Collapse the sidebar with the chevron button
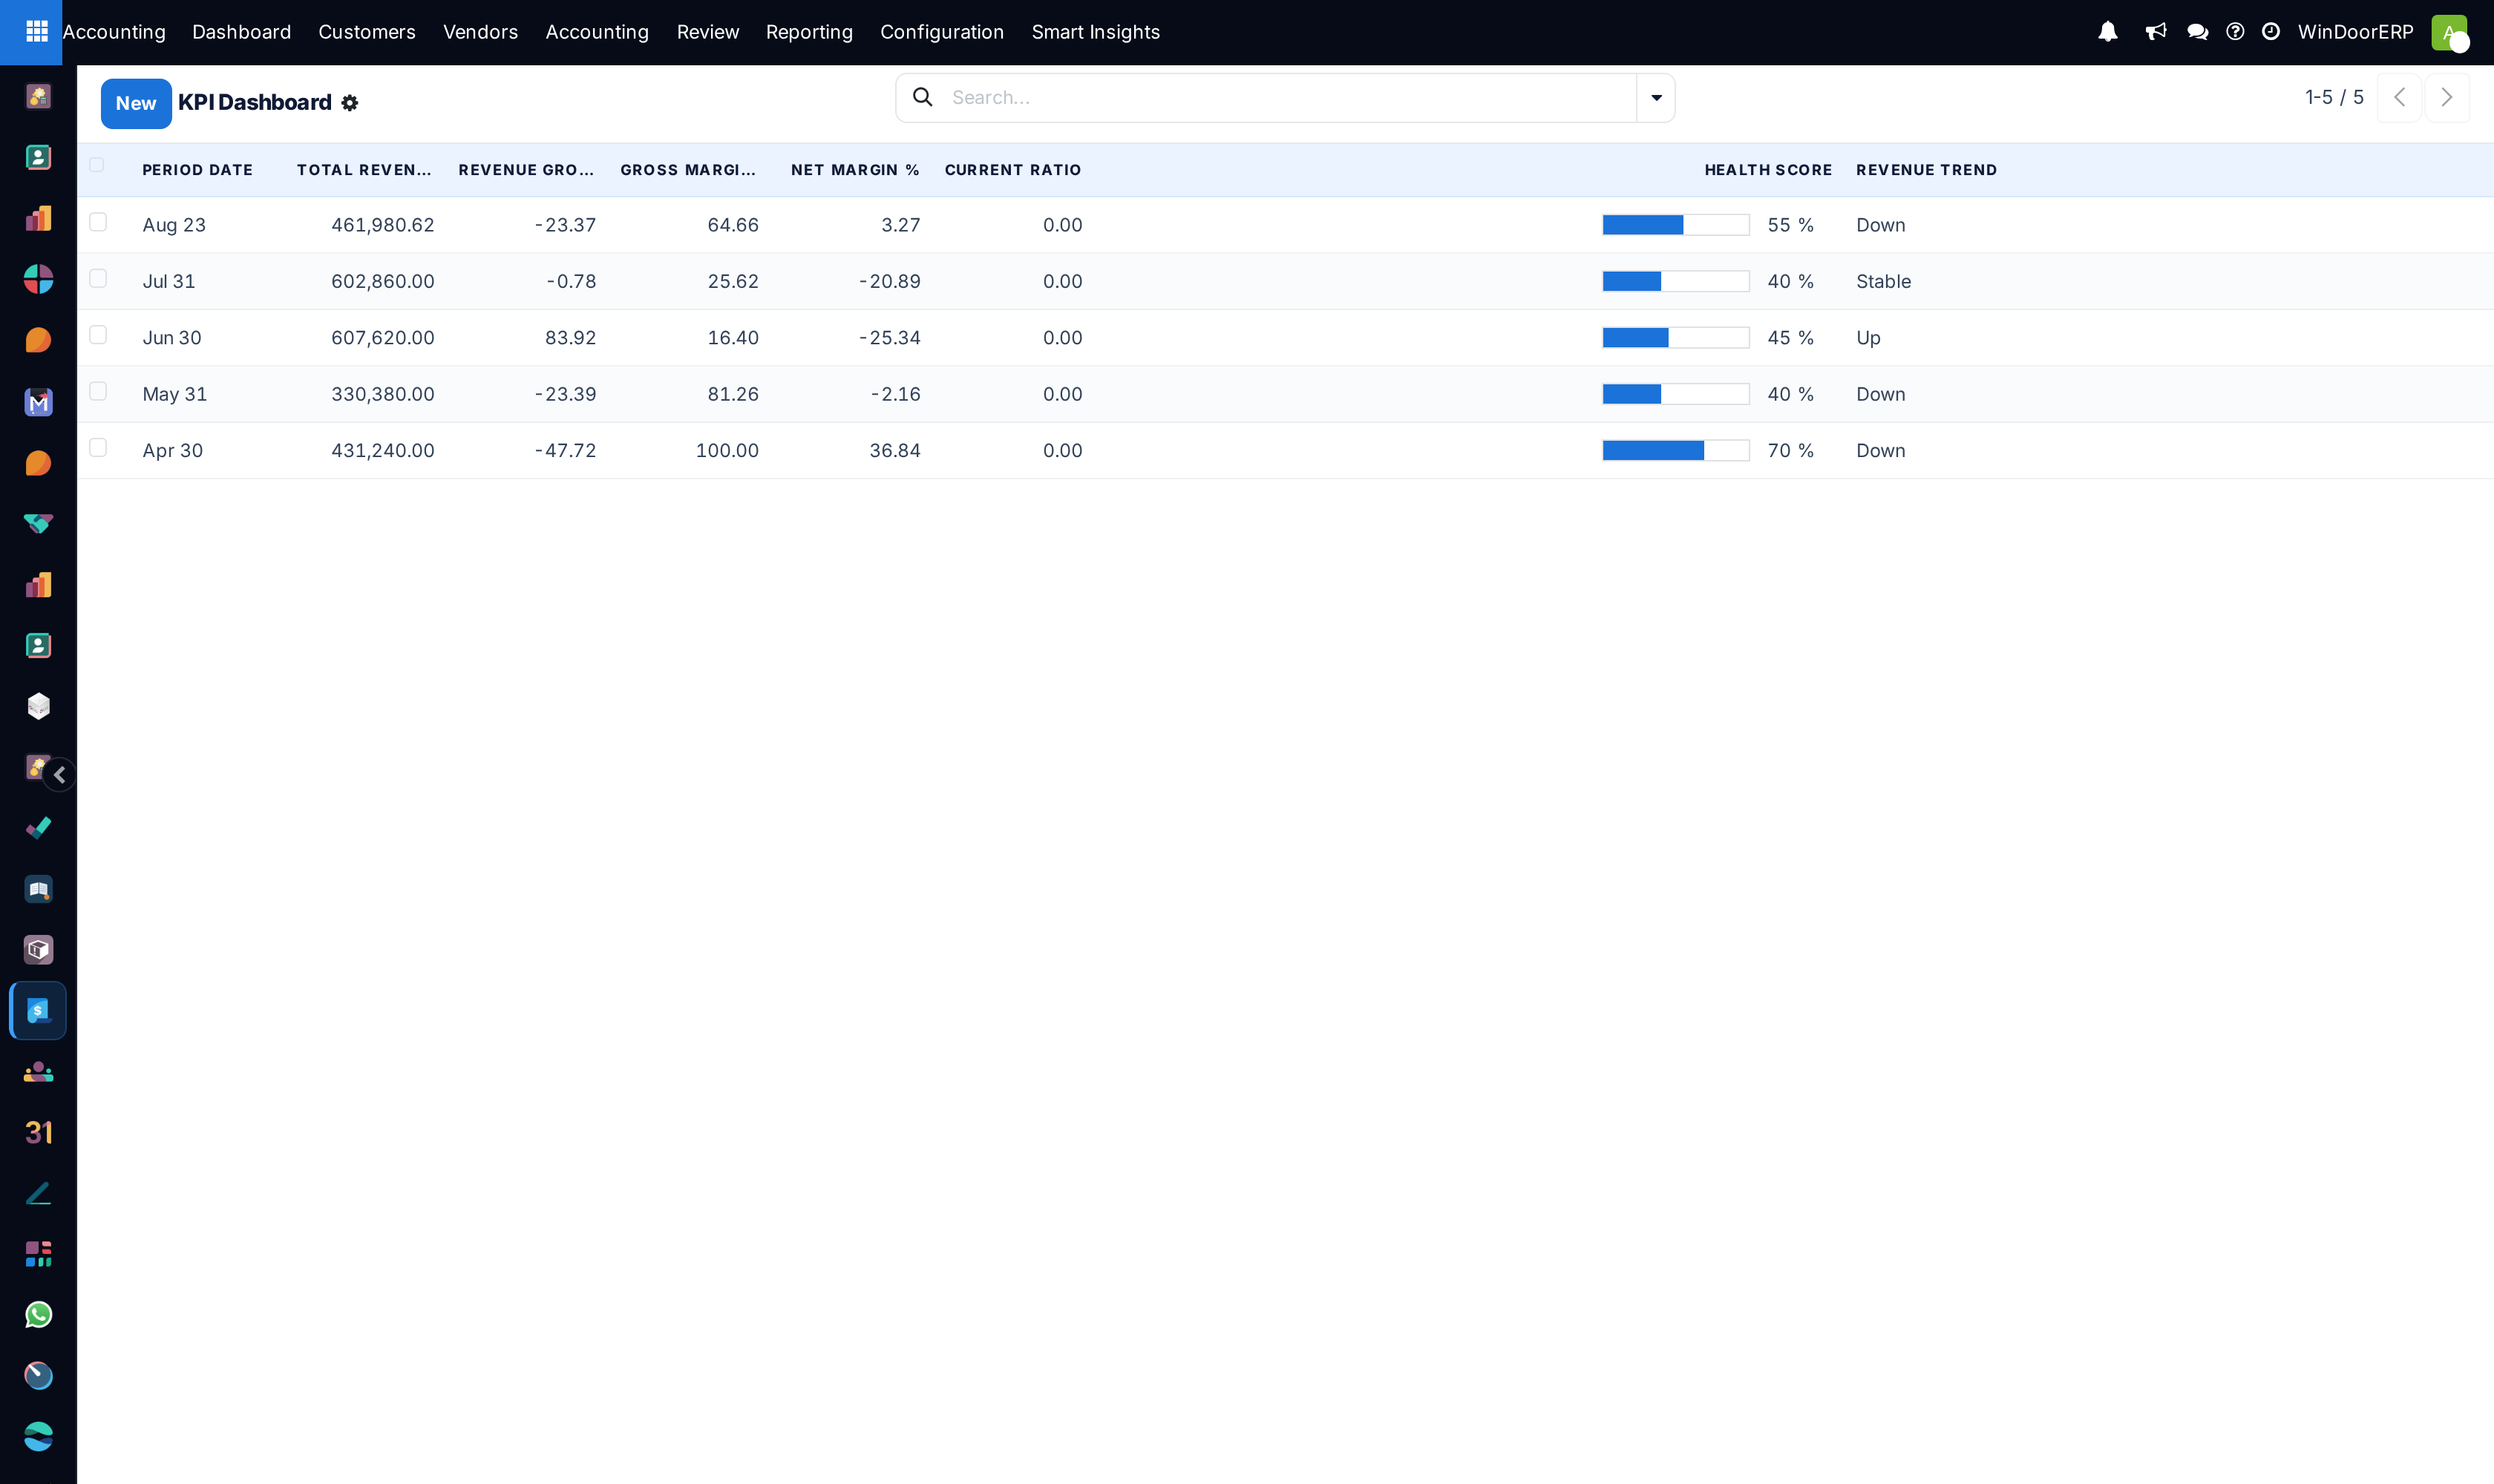This screenshot has height=1484, width=2494. [x=60, y=775]
